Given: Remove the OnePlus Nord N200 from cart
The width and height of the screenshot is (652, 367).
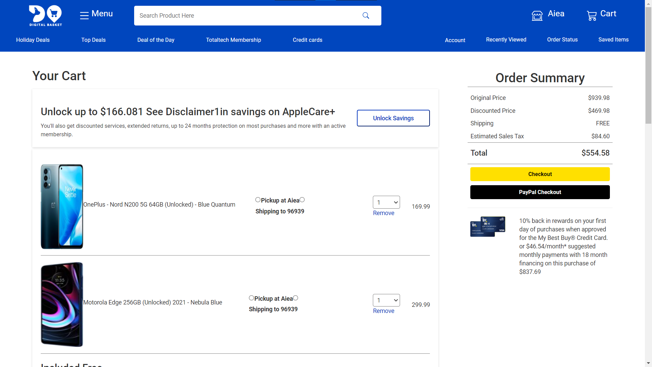Looking at the screenshot, I should click(x=383, y=213).
